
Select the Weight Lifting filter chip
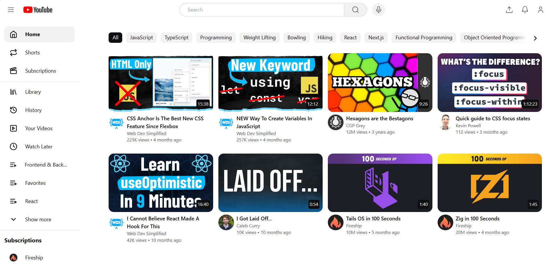260,38
